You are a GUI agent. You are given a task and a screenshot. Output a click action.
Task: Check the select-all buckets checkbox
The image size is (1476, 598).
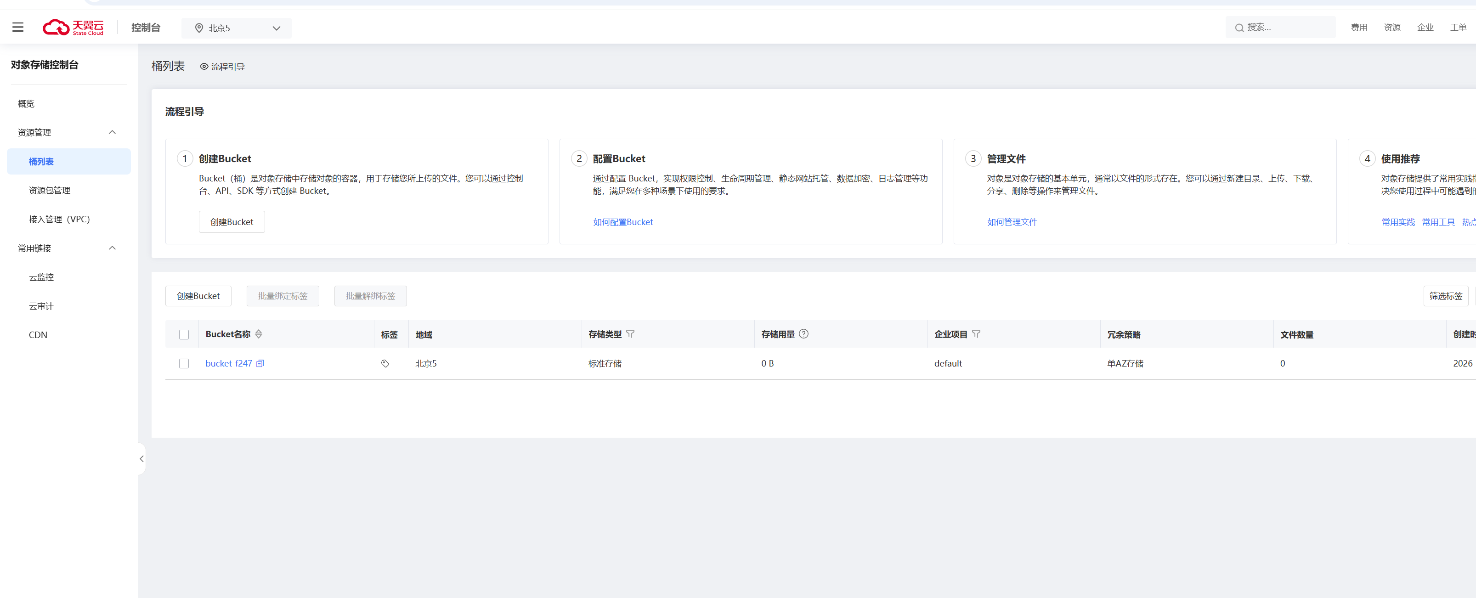pos(184,334)
